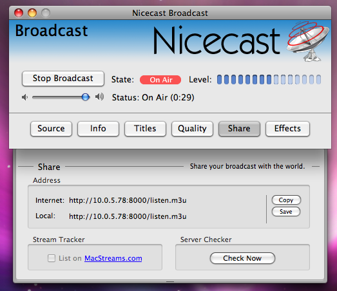The image size is (337, 291).
Task: Follow the MacStreams.com link
Action: pyautogui.click(x=113, y=258)
